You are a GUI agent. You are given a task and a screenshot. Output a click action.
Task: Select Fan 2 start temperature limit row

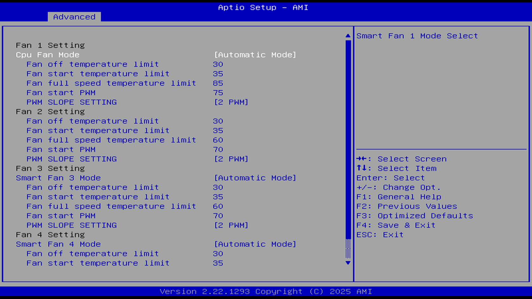click(x=98, y=131)
